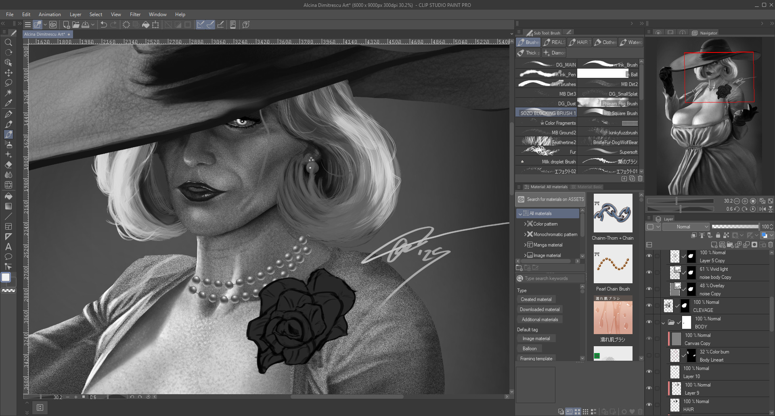Viewport: 775px width, 416px height.
Task: Click the Redo arrow in the command bar
Action: [x=113, y=25]
